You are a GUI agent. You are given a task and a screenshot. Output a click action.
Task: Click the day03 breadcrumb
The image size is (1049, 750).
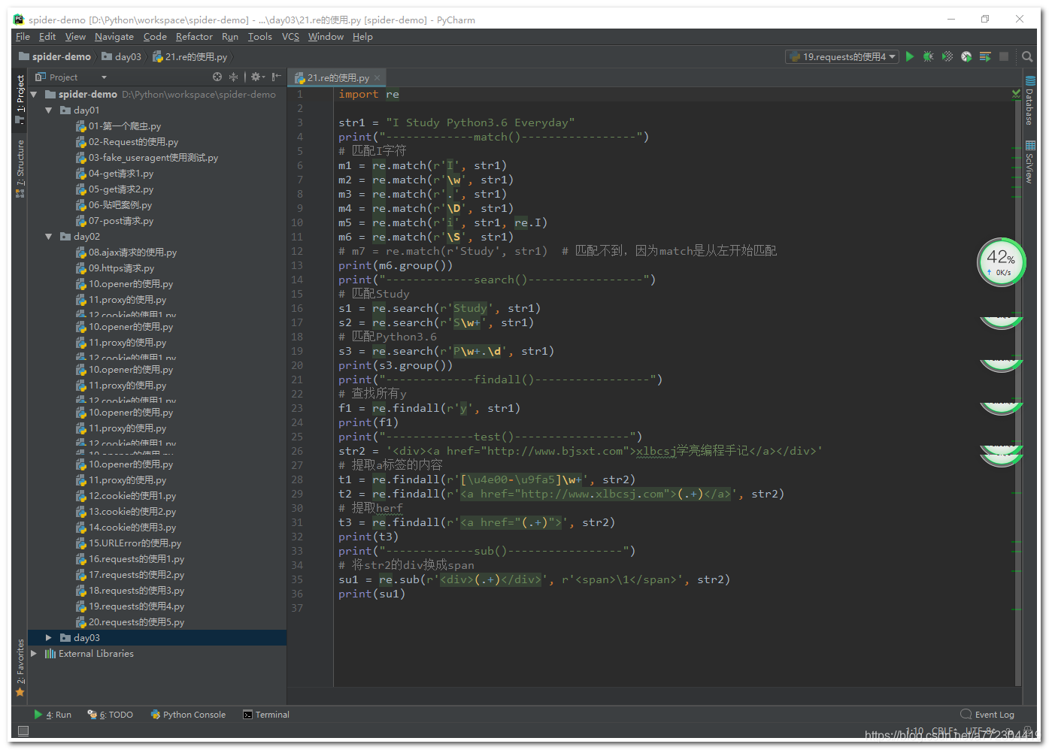coord(122,56)
